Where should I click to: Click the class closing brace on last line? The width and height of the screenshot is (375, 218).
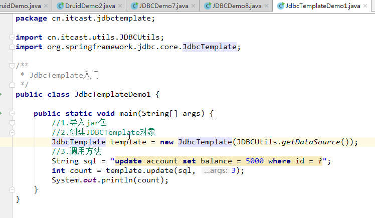(18, 199)
